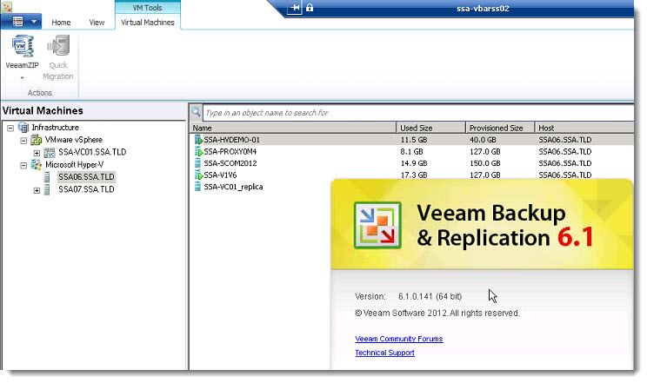The width and height of the screenshot is (647, 383).
Task: Select SSA07.SSA.TLD in the tree
Action: (86, 189)
